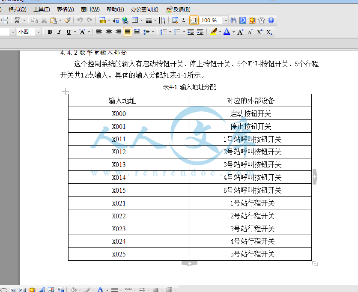Apply superscript formatting
358x292 pixels.
pyautogui.click(x=260, y=32)
